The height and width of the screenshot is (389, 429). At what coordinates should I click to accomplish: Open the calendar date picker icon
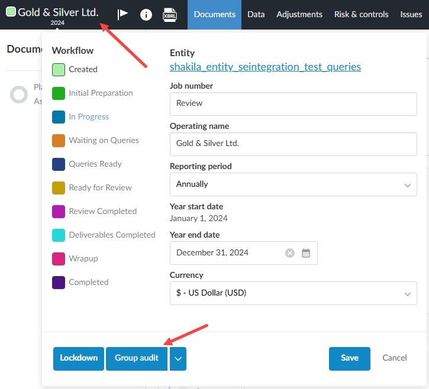tap(306, 253)
